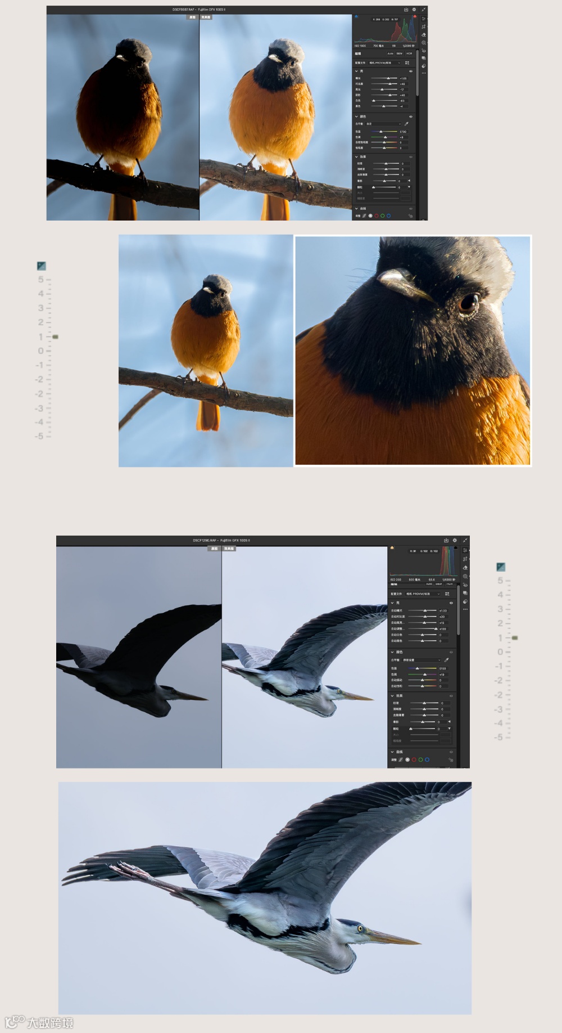562x1033 pixels.
Task: Click panel scrollbar in DSCF1290.RAF window
Action: (459, 610)
